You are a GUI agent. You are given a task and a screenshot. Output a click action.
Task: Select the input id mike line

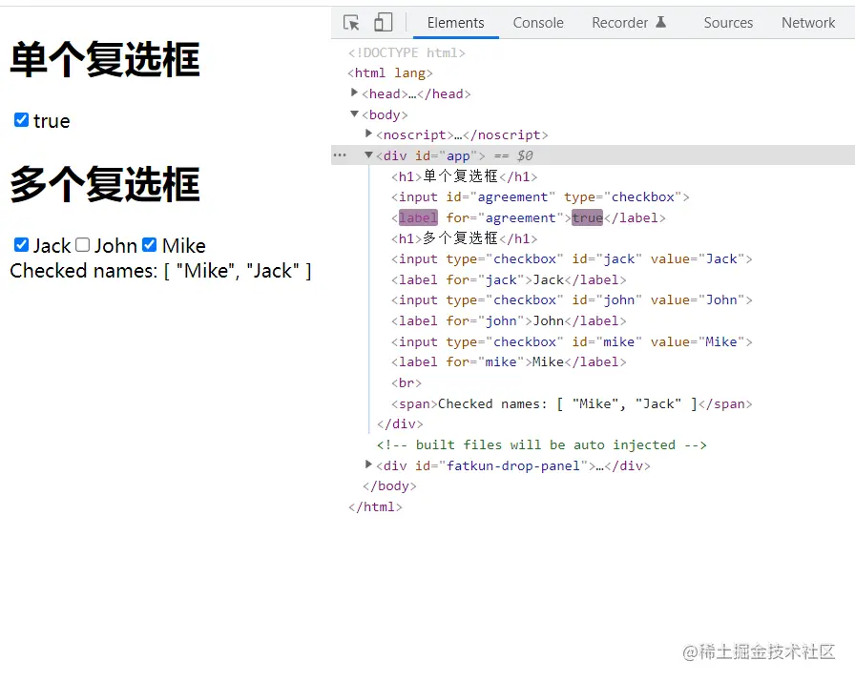point(572,341)
